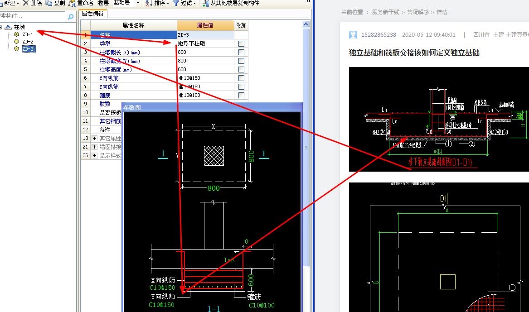Tick the 附加 checkbox for X向纵筋
Screen dimensions: 529x312
point(241,78)
